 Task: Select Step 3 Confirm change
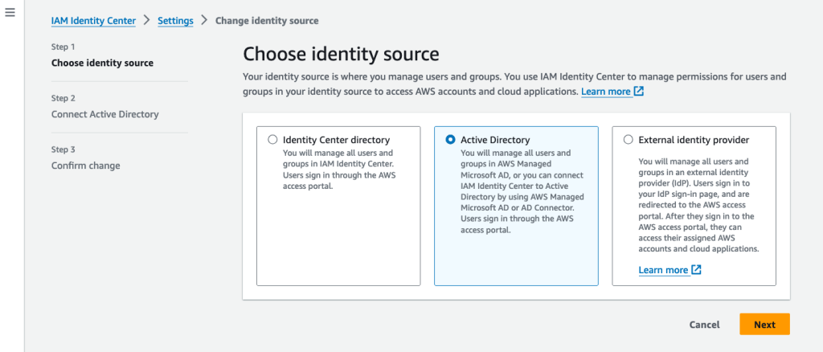[85, 166]
